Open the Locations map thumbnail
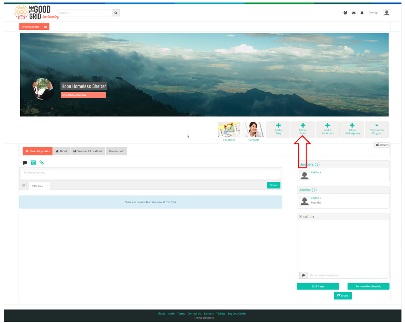 229,129
